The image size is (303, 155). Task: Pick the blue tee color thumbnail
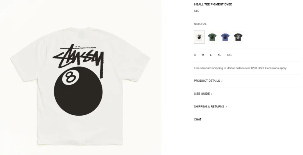tap(225, 37)
